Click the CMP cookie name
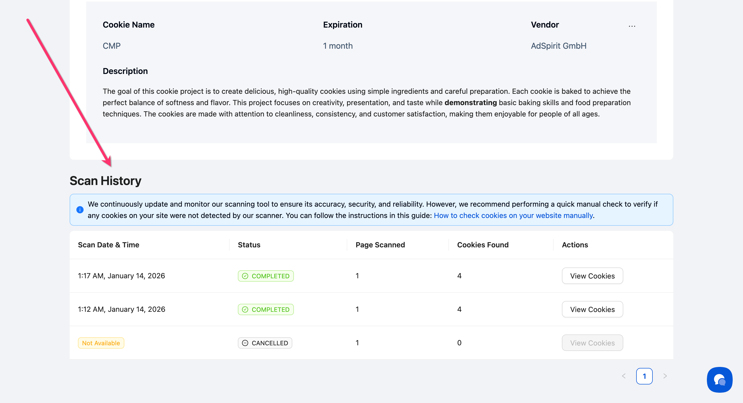The height and width of the screenshot is (403, 743). (x=112, y=46)
